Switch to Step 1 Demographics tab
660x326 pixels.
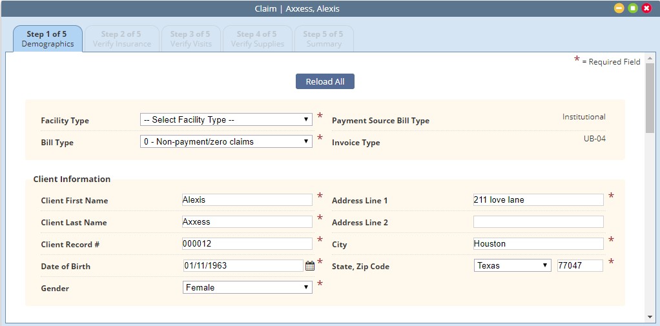[x=47, y=39]
